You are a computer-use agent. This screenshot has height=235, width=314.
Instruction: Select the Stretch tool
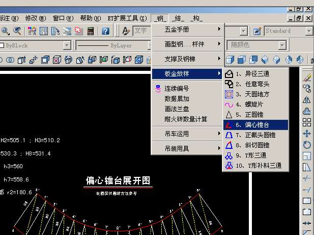307,167
